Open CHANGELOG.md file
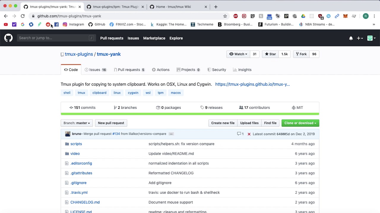 [85, 202]
